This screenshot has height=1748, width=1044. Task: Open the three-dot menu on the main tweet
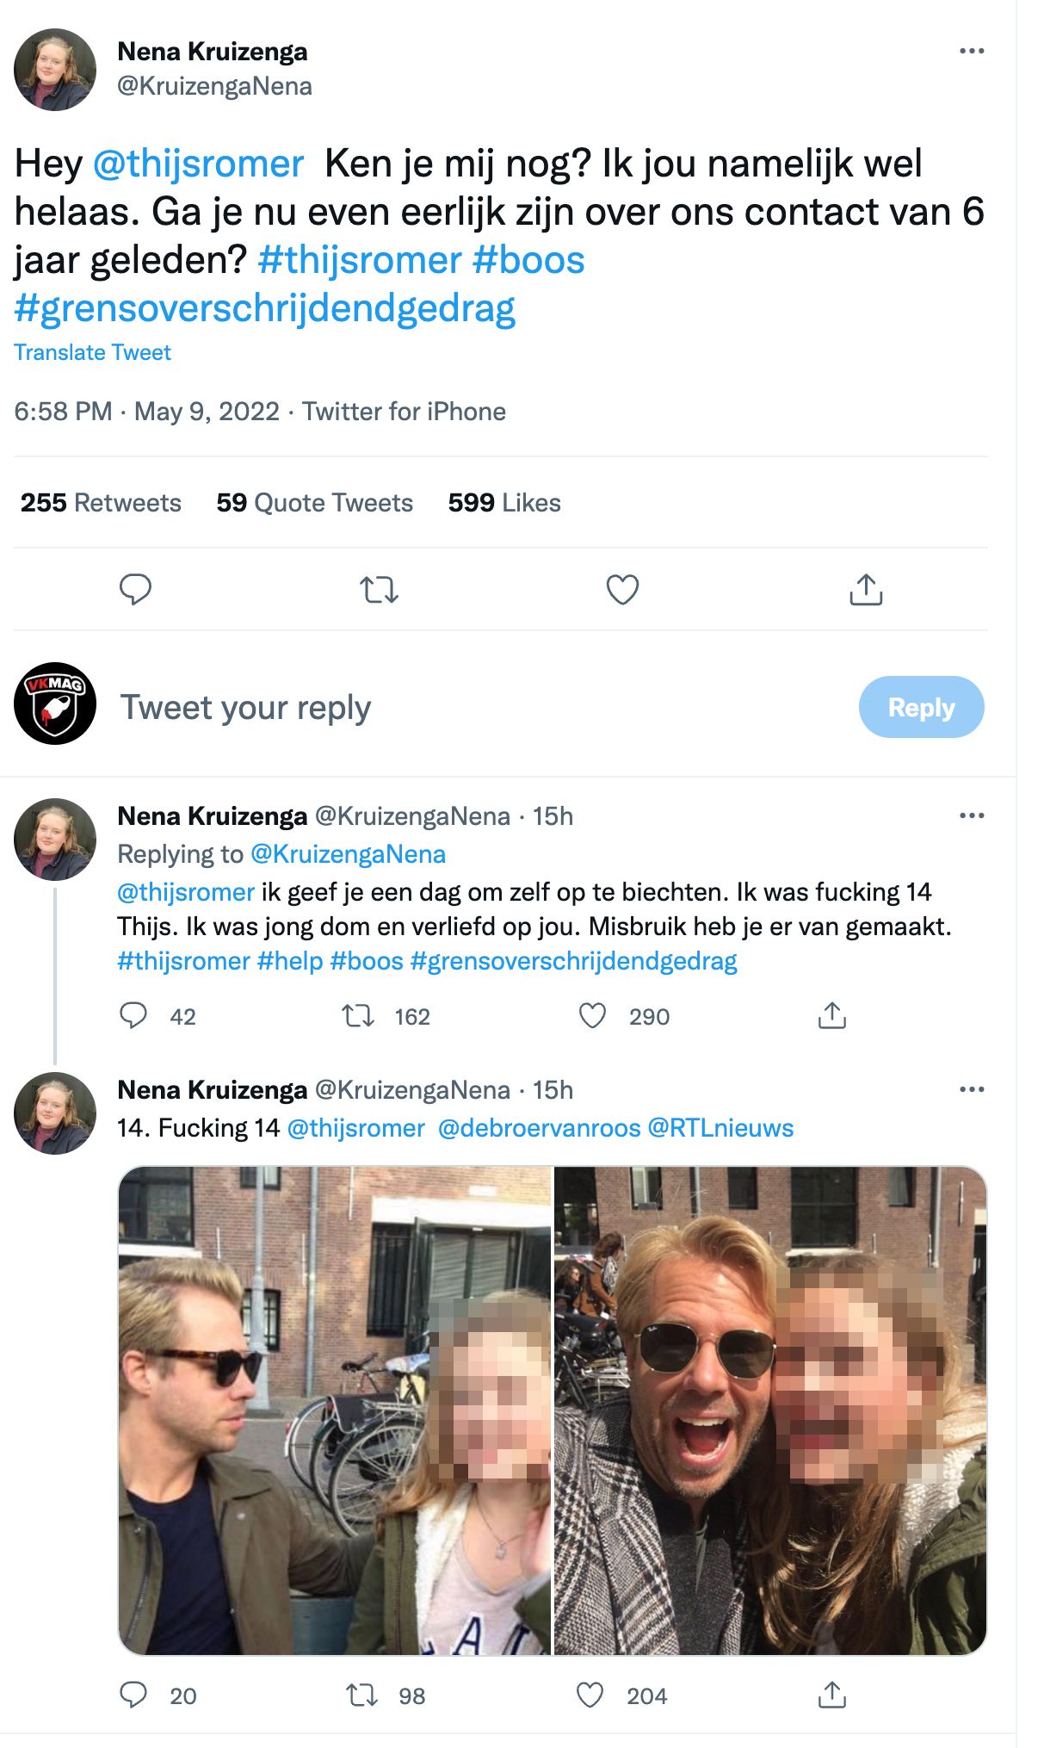point(972,52)
